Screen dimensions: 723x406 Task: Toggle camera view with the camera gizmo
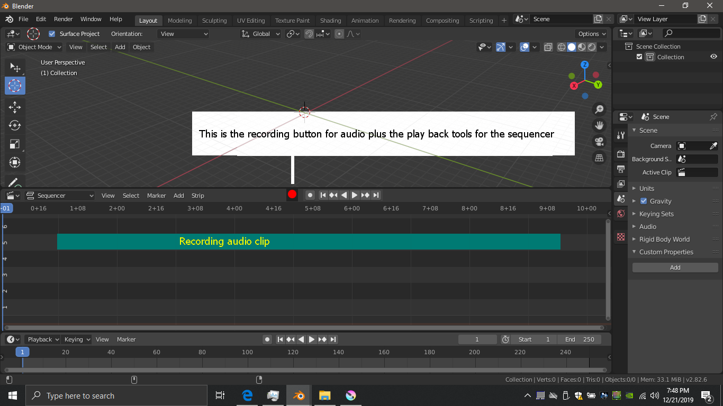pos(599,142)
